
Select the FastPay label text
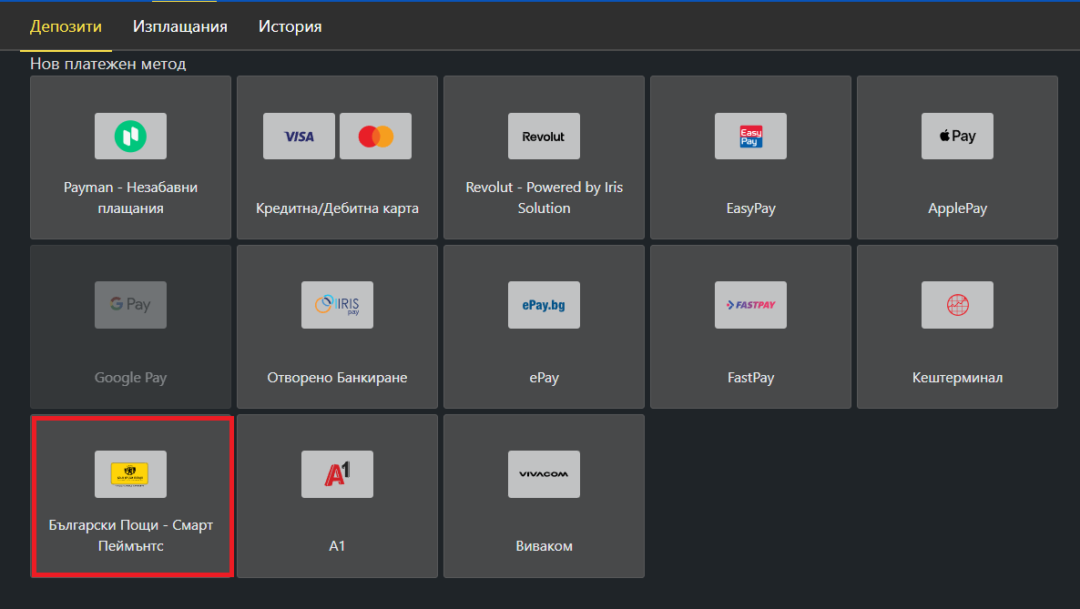pyautogui.click(x=750, y=378)
